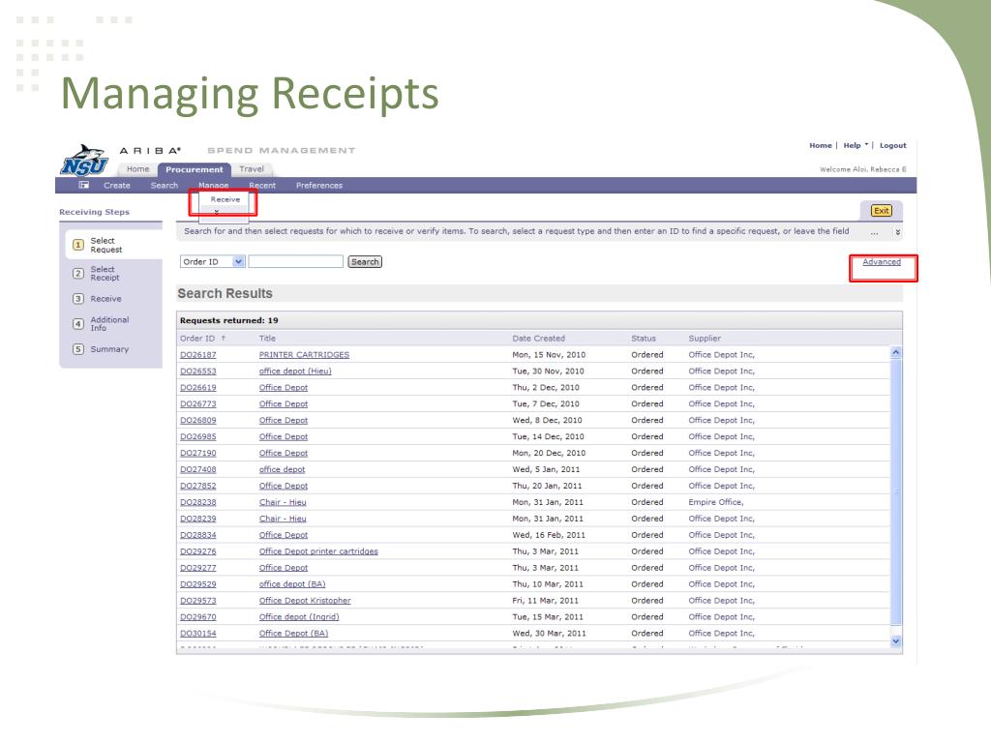This screenshot has width=991, height=743.
Task: Open order DO29277
Action: click(x=197, y=569)
